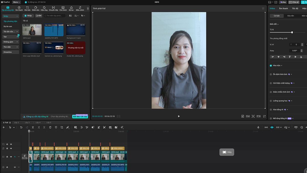Image resolution: width=307 pixels, height=173 pixels.
Task: Switch to the Lớp 2 timeline tab
Action: 16,122
